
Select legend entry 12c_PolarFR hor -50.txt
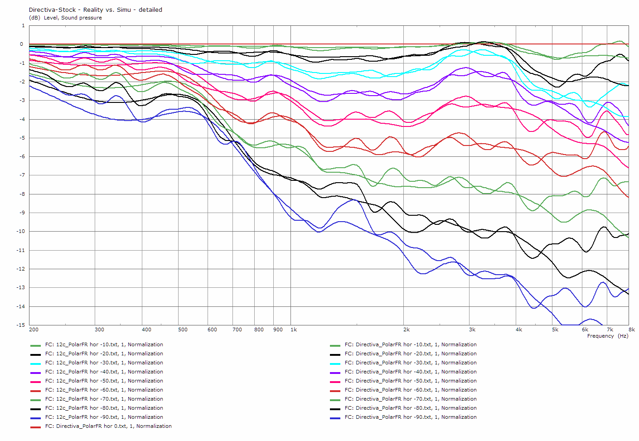tap(104, 381)
